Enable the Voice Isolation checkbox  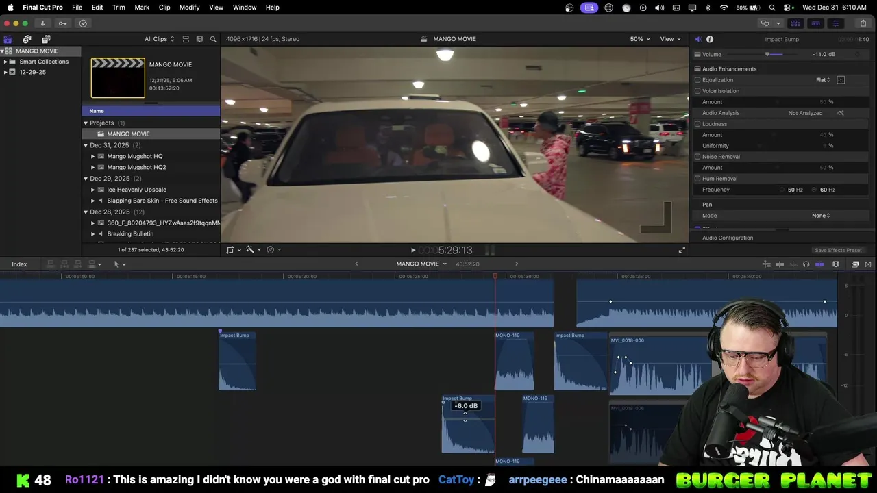tap(697, 91)
